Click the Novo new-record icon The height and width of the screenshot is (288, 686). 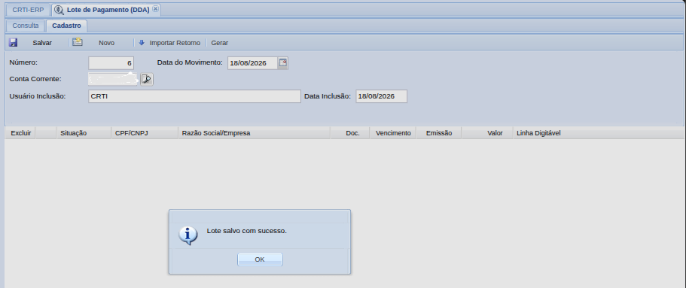[x=78, y=42]
